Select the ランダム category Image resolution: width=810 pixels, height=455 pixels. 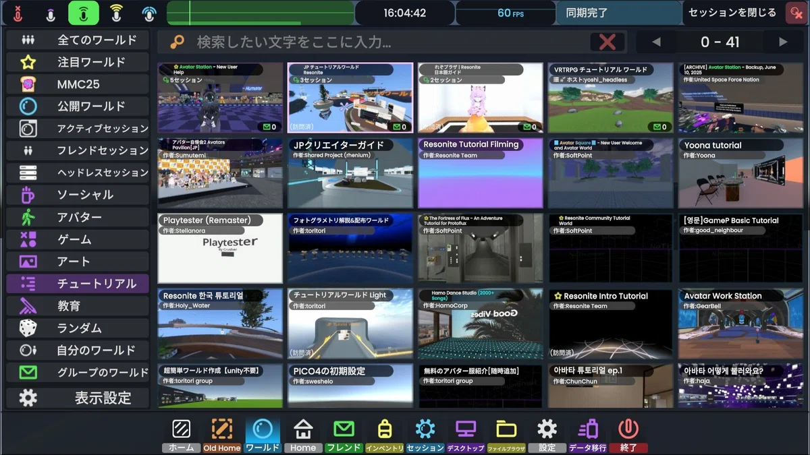point(78,328)
